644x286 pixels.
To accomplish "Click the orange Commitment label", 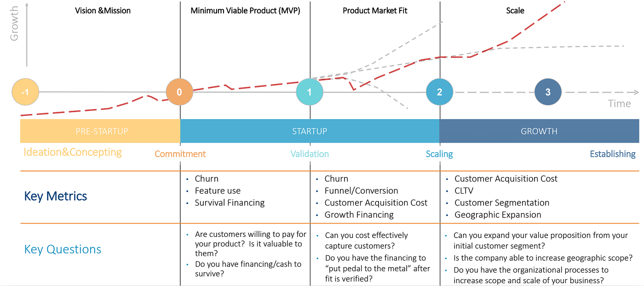I will (180, 154).
